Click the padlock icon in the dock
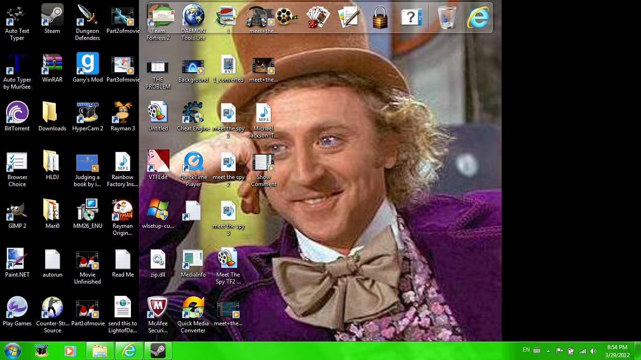 (380, 17)
